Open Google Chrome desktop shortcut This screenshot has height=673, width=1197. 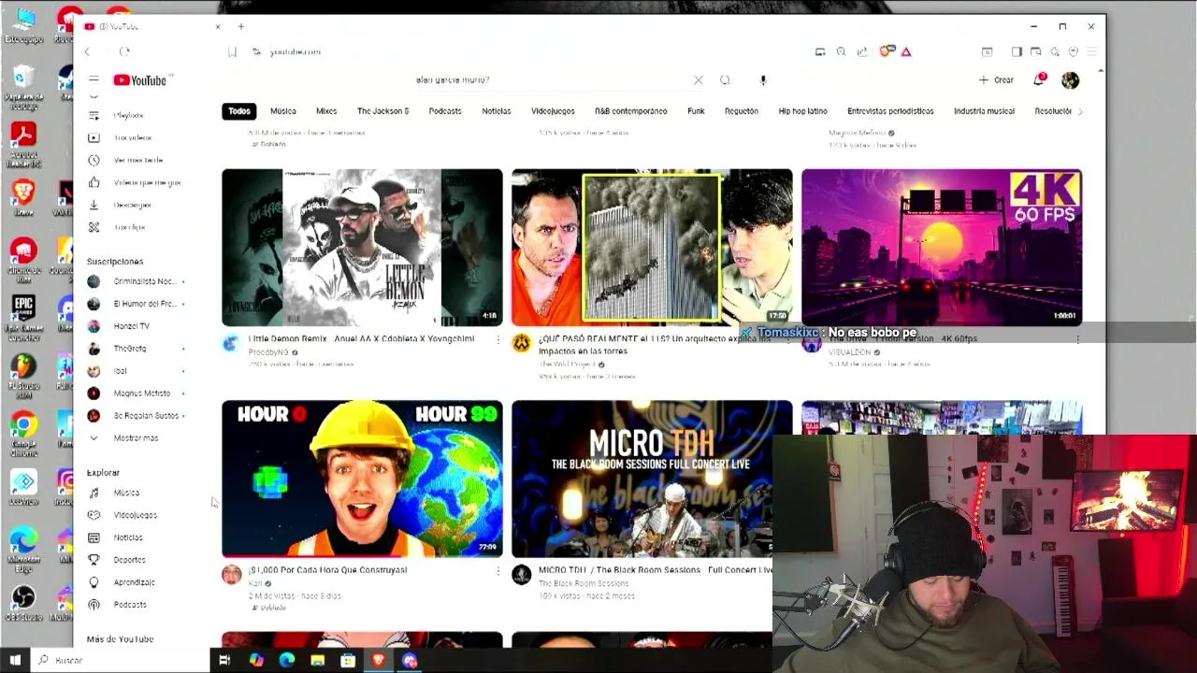tap(23, 434)
